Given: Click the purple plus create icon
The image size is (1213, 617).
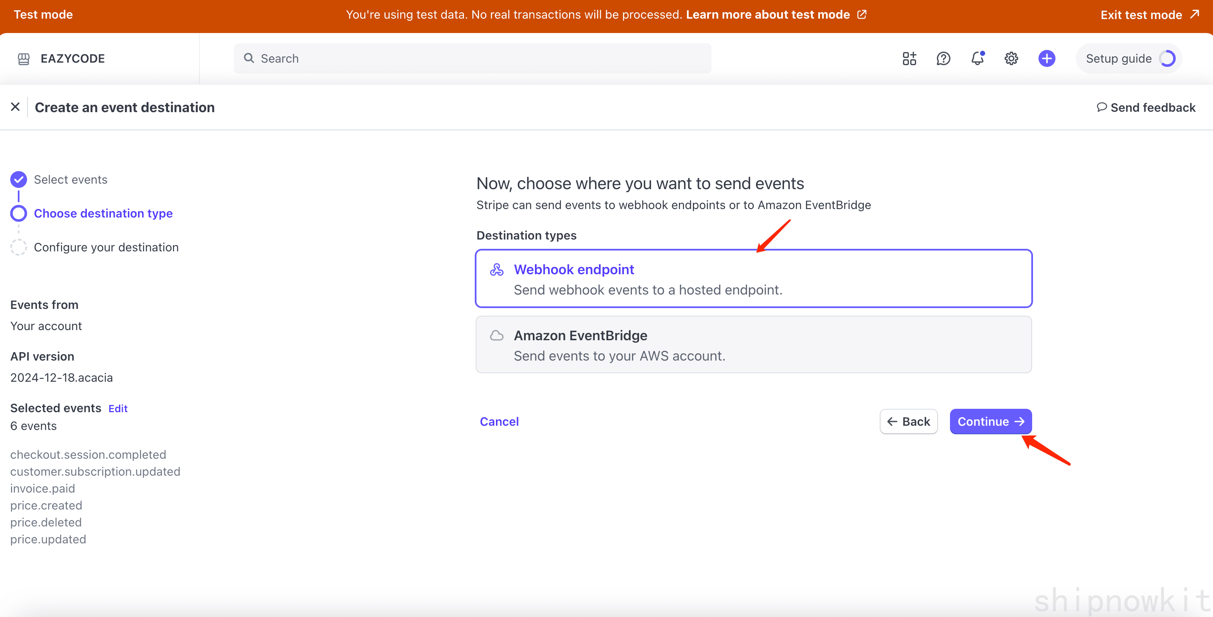Looking at the screenshot, I should 1046,58.
